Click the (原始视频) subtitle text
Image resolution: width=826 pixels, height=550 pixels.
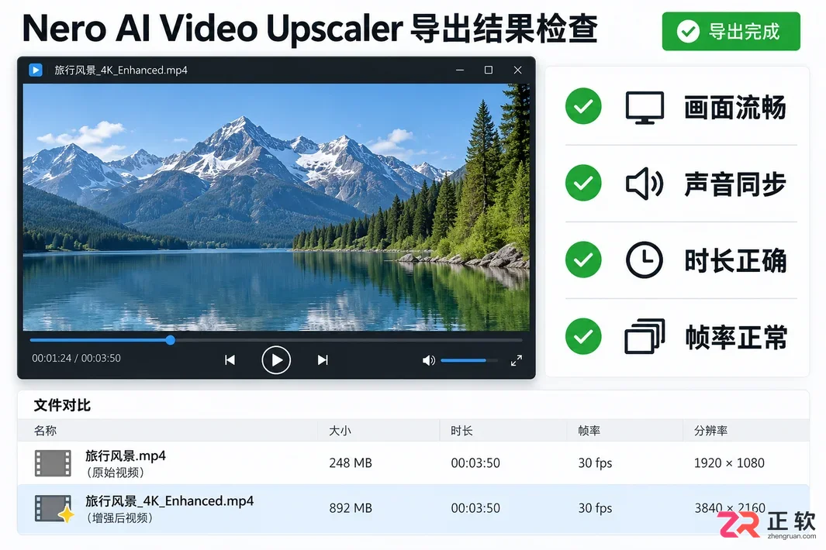(x=115, y=472)
